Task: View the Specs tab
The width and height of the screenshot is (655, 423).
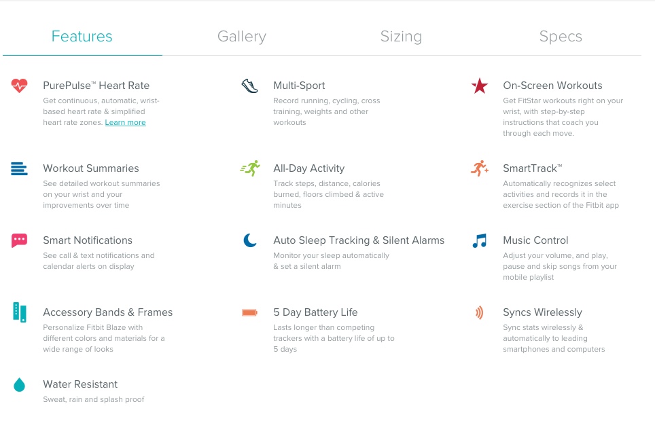Action: (x=561, y=37)
